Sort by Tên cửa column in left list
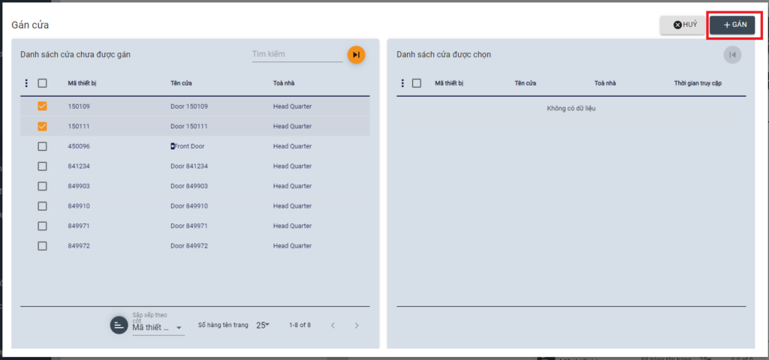Viewport: 769px width, 360px height. tap(181, 83)
